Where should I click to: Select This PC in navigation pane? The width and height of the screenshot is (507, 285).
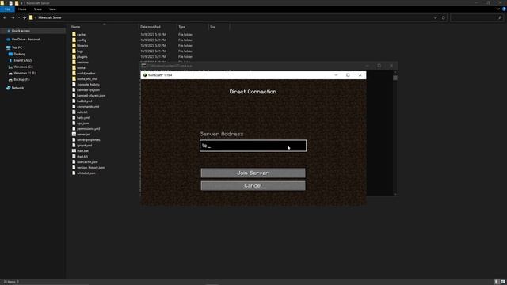(x=17, y=47)
